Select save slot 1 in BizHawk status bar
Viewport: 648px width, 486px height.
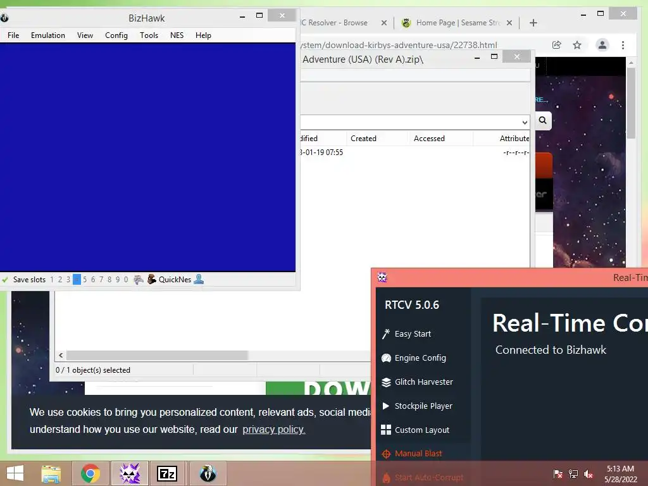pos(52,280)
